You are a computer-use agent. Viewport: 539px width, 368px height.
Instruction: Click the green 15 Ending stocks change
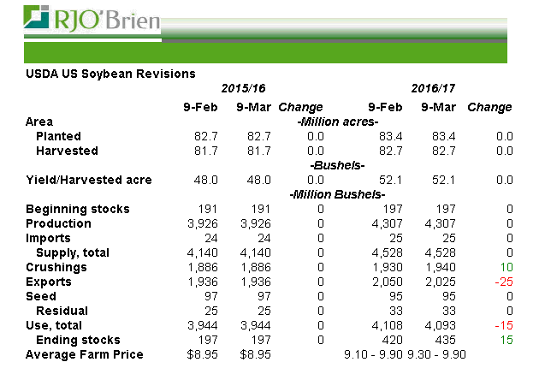[x=505, y=340]
